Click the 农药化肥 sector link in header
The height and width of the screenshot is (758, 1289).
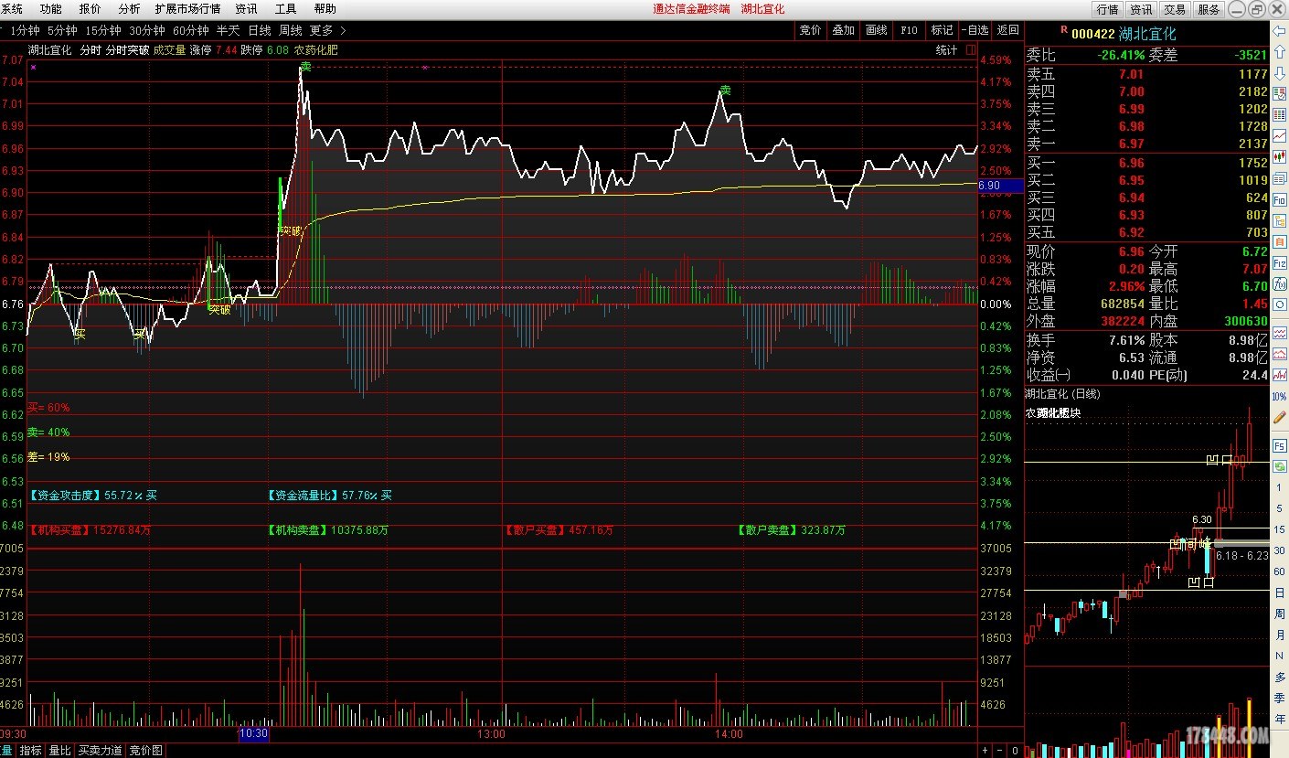(x=316, y=50)
